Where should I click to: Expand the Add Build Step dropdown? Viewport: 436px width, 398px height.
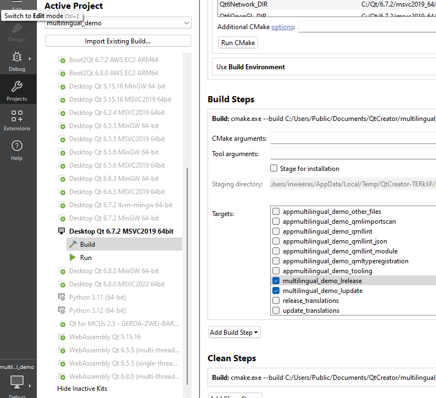(234, 332)
